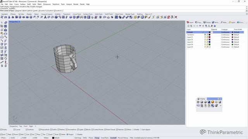Toggle the Ortho status bar button
This screenshot has width=248, height=139.
pos(85,138)
